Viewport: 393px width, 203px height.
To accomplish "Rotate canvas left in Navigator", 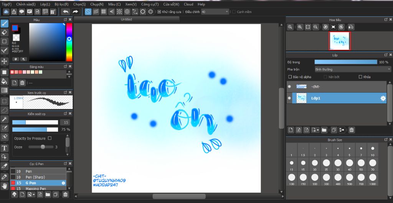I will [325, 27].
